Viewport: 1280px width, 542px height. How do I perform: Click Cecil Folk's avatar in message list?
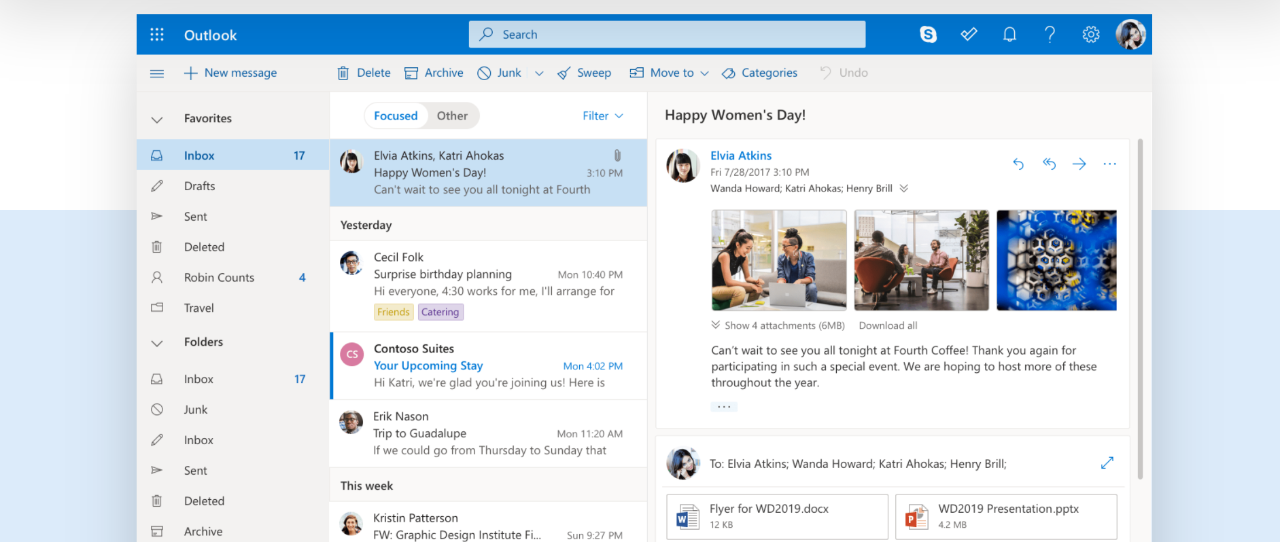click(x=351, y=263)
